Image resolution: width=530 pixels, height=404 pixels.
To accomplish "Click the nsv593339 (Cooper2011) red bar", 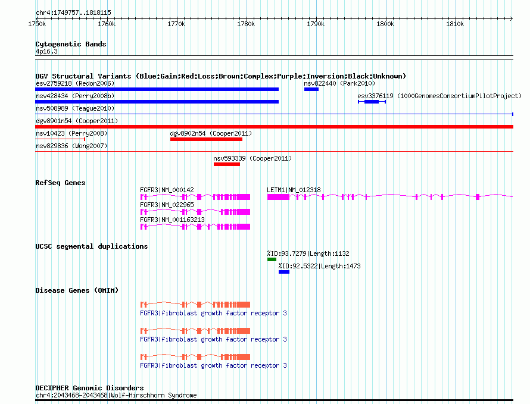I will (x=227, y=164).
